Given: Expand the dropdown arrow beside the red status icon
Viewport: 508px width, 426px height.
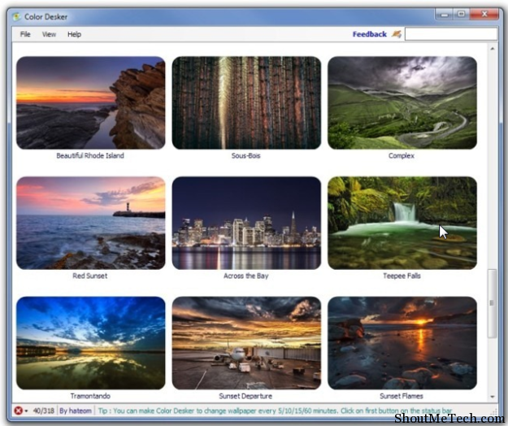Looking at the screenshot, I should click(x=26, y=411).
